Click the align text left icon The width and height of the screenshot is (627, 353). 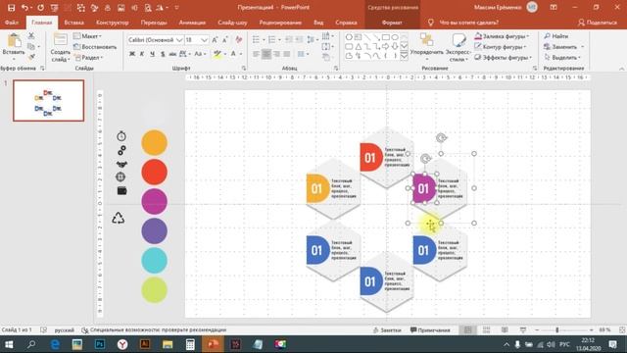coord(257,54)
